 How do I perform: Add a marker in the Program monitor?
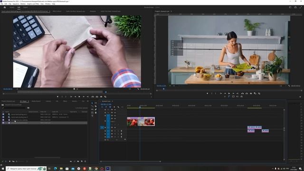pyautogui.click(x=208, y=94)
